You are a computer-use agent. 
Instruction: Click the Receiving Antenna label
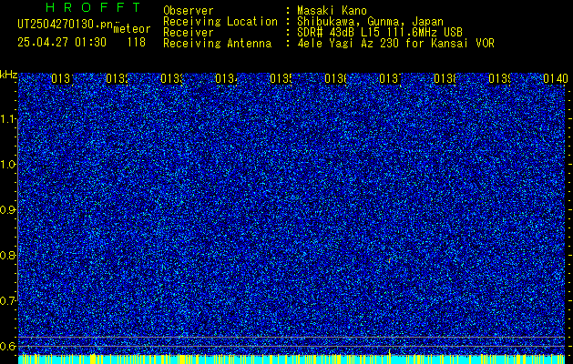[218, 44]
